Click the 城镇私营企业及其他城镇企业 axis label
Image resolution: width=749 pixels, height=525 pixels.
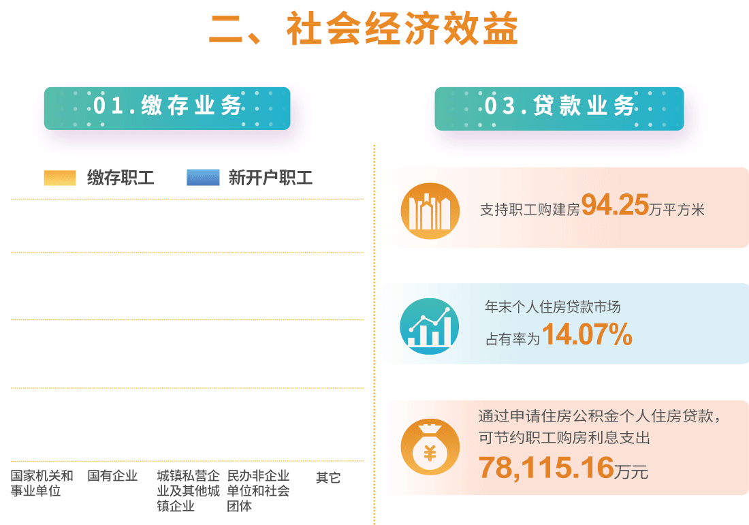[x=189, y=490]
